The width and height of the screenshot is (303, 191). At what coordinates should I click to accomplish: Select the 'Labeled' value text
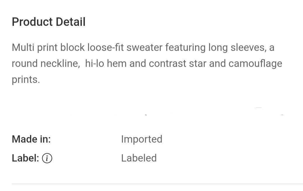pos(139,158)
